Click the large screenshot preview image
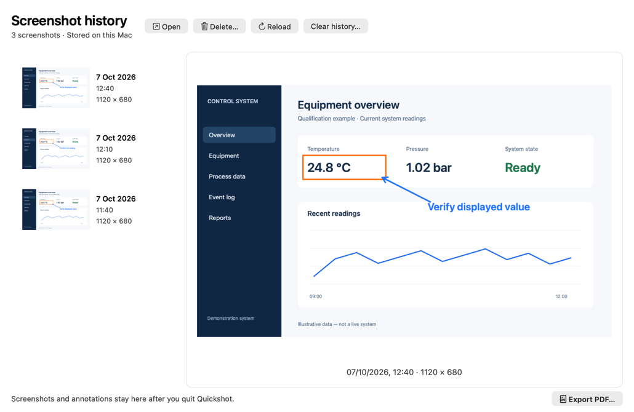 click(x=404, y=211)
